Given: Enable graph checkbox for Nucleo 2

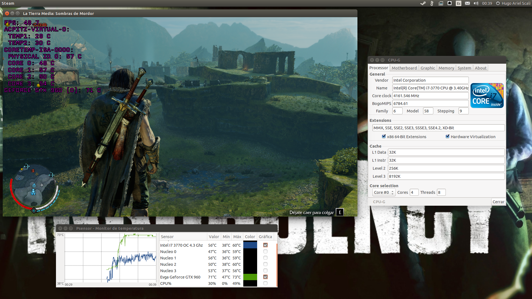Looking at the screenshot, I should pos(265,264).
